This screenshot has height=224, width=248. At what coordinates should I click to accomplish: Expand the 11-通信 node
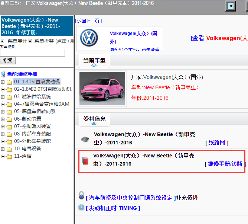[3, 157]
